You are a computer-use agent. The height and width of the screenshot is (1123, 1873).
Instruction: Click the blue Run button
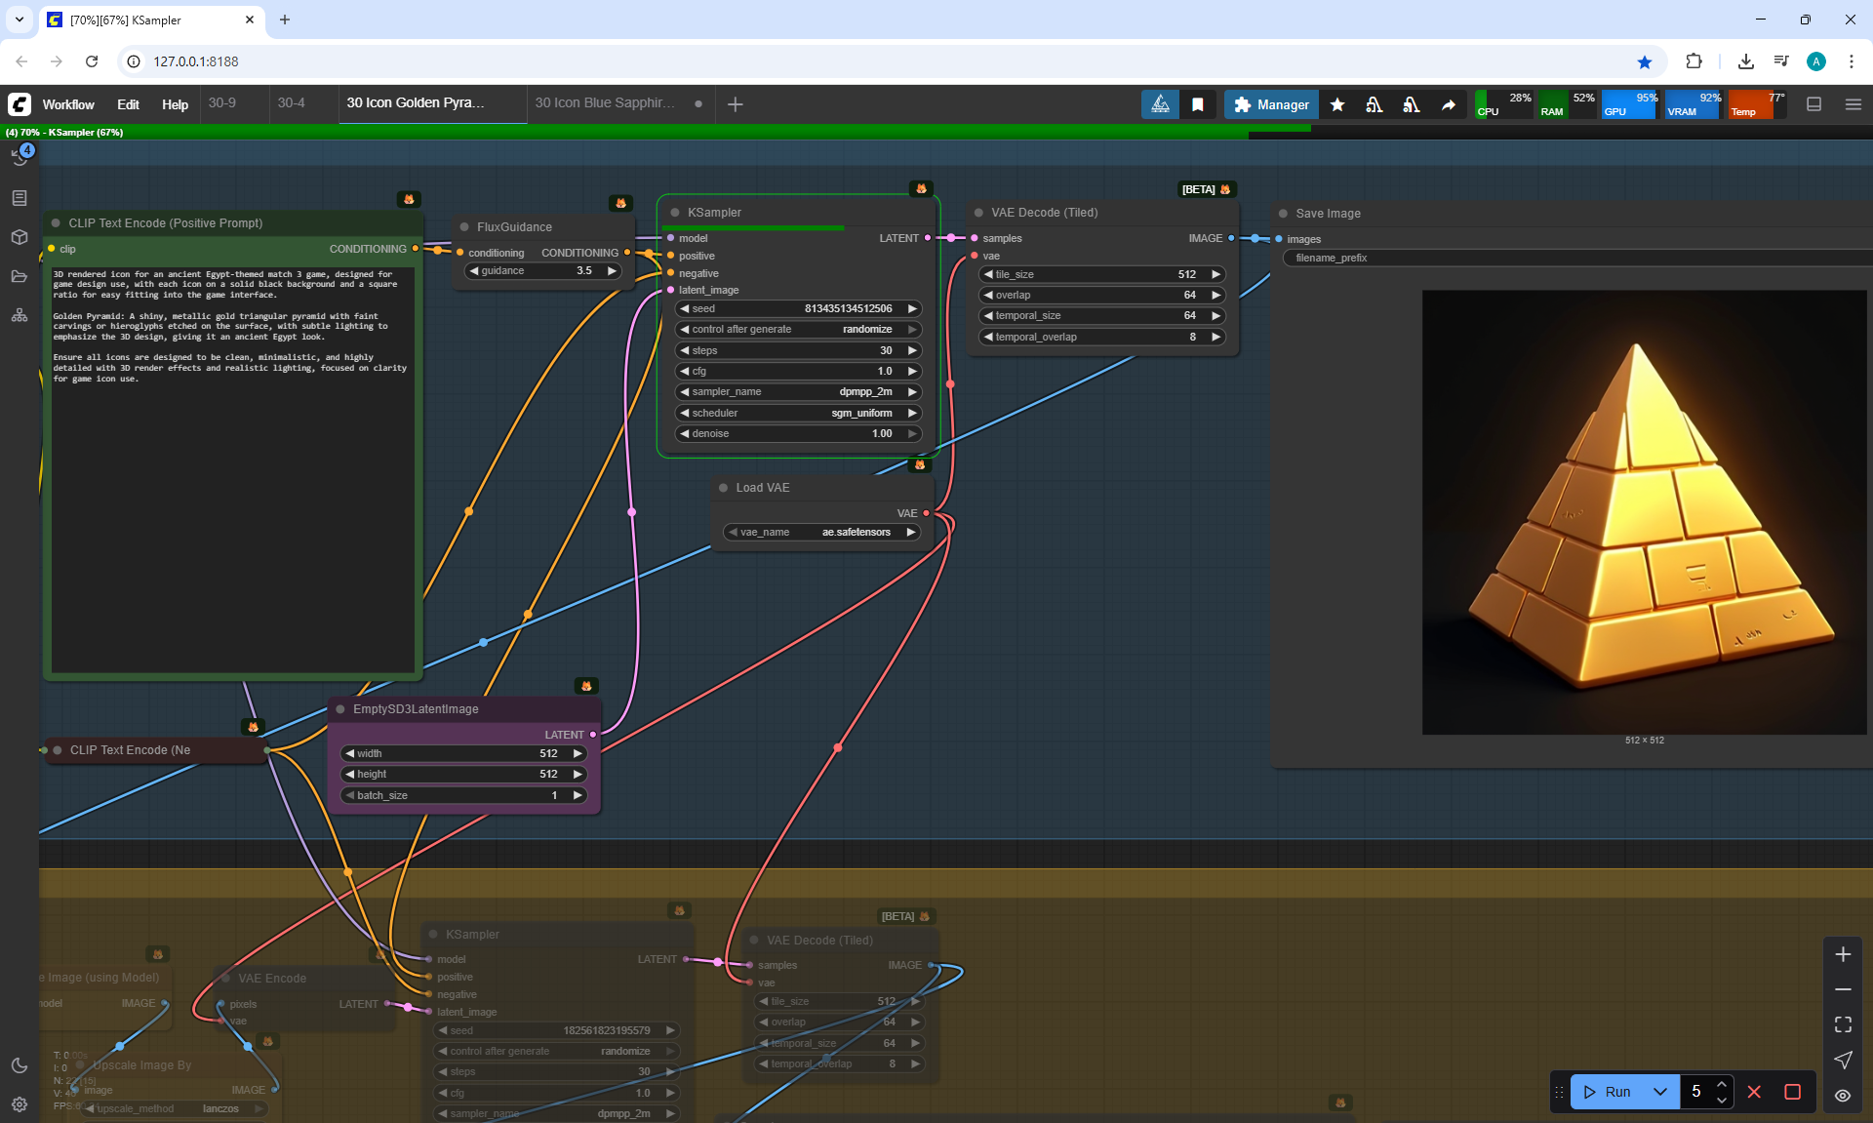coord(1609,1092)
